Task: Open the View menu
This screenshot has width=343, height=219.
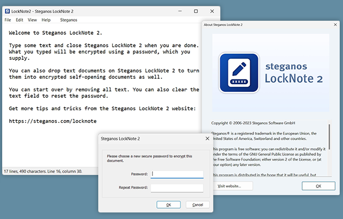Action: [32, 20]
